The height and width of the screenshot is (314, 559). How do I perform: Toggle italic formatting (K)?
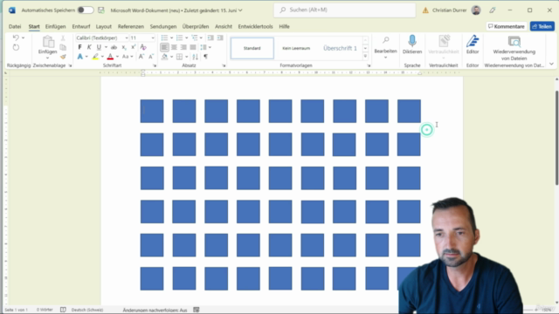(89, 47)
